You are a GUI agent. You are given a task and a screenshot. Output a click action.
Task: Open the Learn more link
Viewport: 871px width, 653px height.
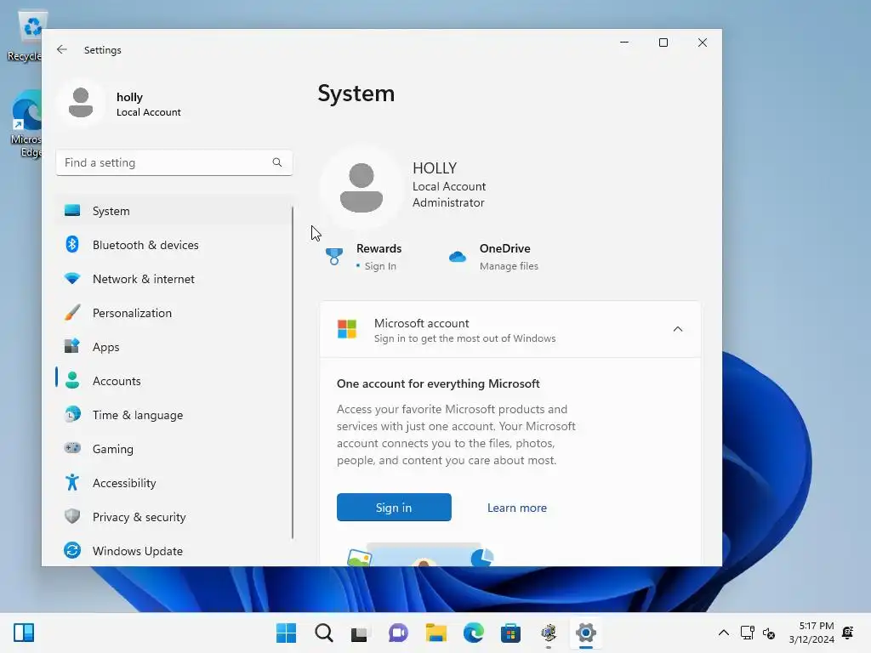[x=516, y=508]
